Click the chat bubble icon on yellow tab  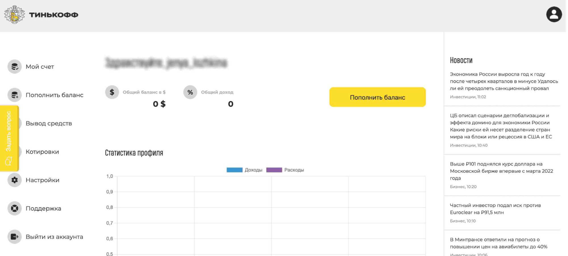(x=9, y=161)
